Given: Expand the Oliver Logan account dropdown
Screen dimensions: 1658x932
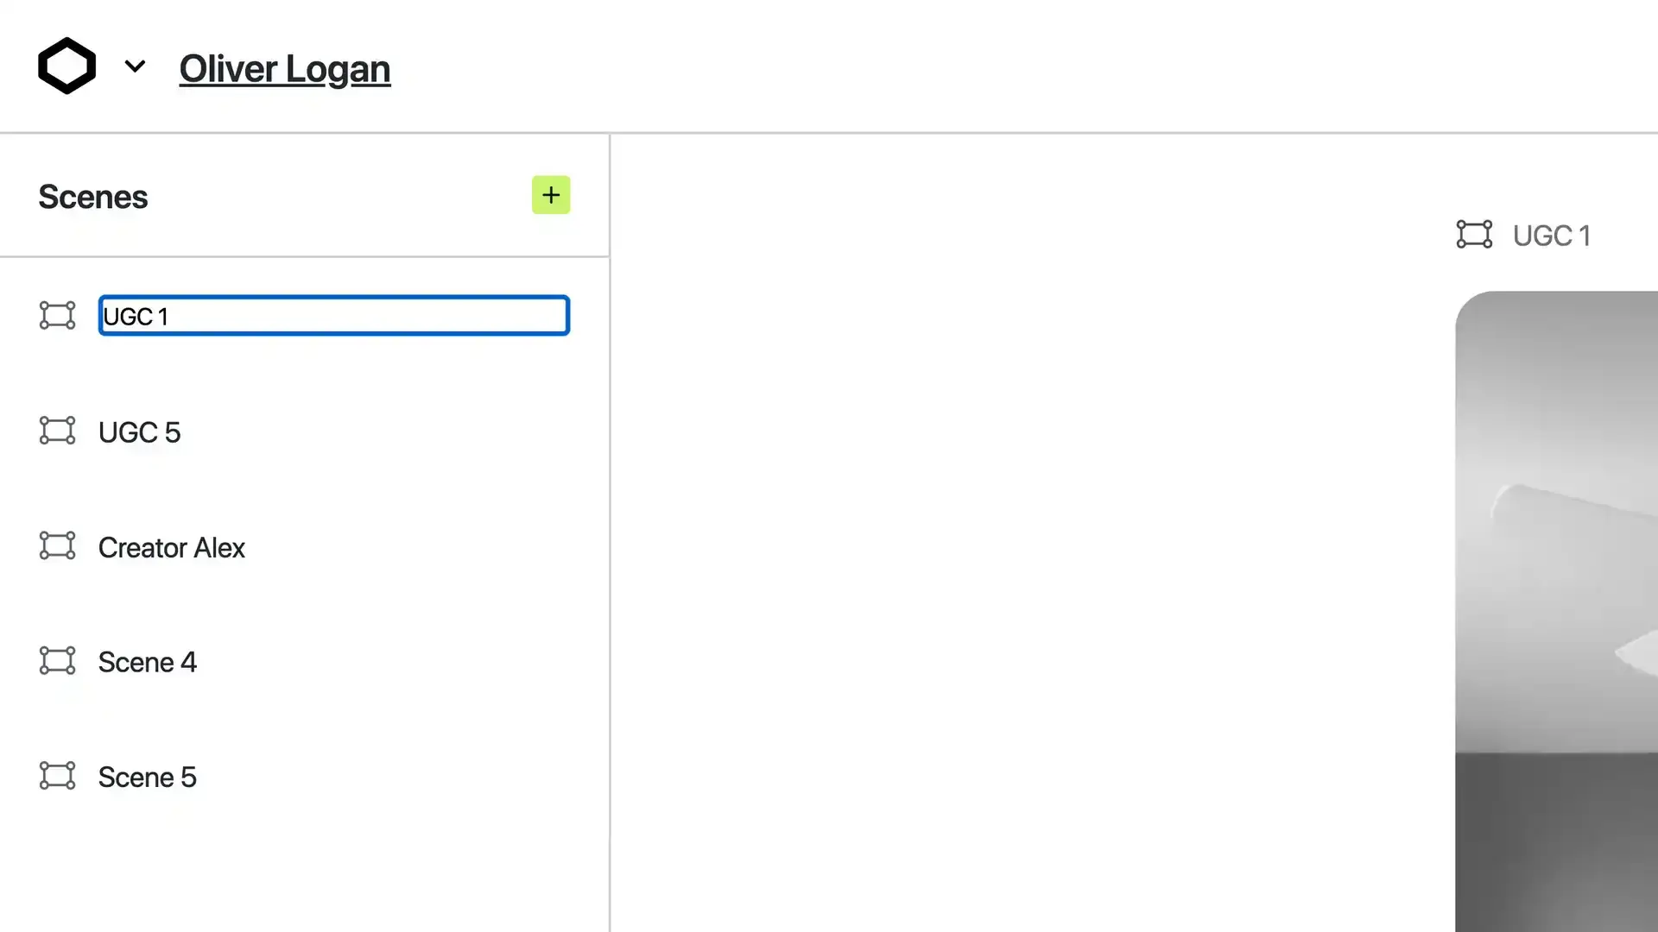Looking at the screenshot, I should point(135,66).
